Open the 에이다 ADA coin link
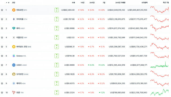Screen dimensions: 171x97 [21, 83]
